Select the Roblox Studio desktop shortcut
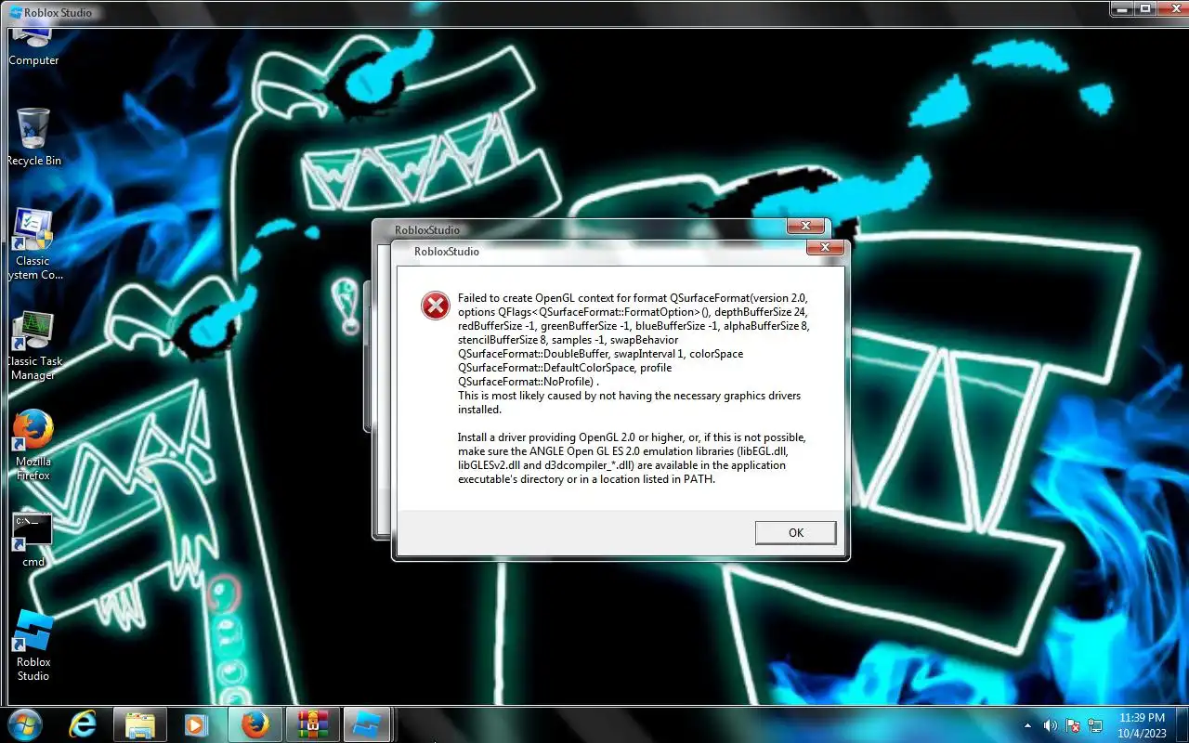The width and height of the screenshot is (1189, 743). point(33,646)
